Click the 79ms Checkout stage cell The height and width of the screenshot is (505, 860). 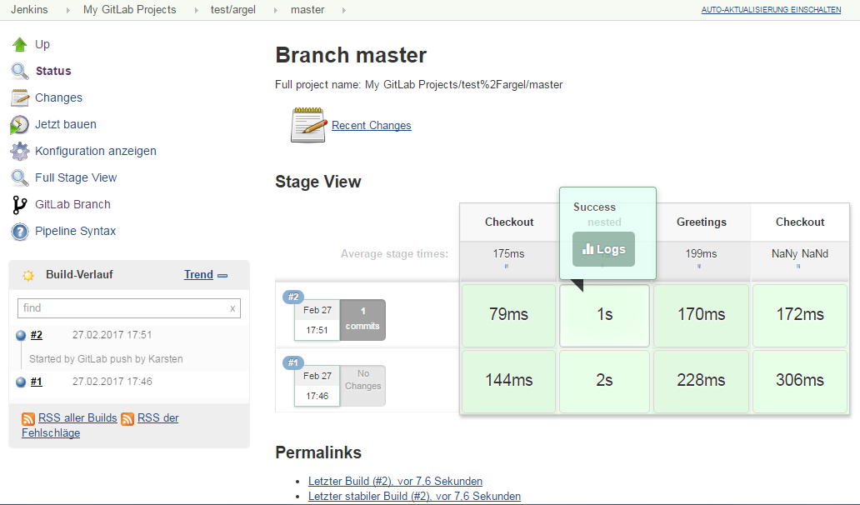pyautogui.click(x=508, y=315)
